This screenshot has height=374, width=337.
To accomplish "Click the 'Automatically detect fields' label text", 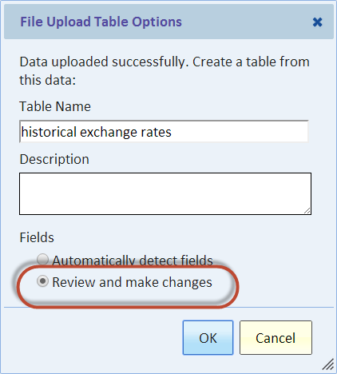I will (x=133, y=261).
